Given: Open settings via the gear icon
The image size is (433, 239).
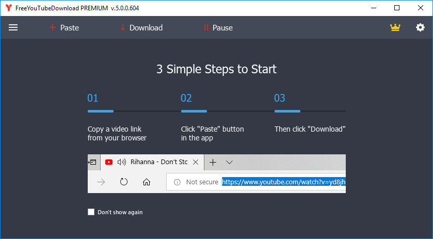Looking at the screenshot, I should (420, 28).
